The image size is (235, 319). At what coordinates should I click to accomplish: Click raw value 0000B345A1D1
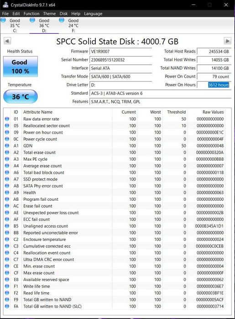coord(209,226)
